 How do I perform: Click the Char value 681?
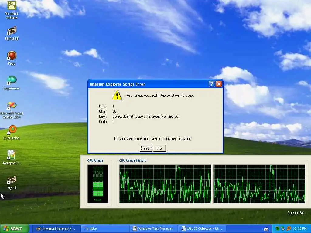click(115, 111)
